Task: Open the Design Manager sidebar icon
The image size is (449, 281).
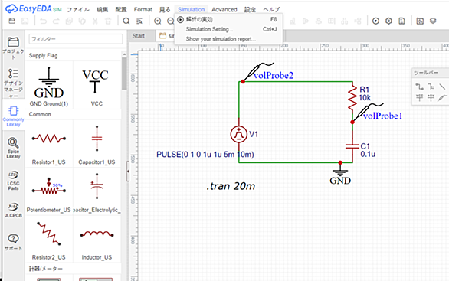Action: (x=13, y=83)
